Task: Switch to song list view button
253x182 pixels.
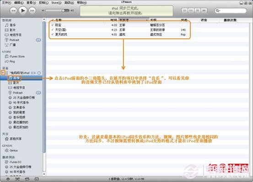Action: click(184, 10)
